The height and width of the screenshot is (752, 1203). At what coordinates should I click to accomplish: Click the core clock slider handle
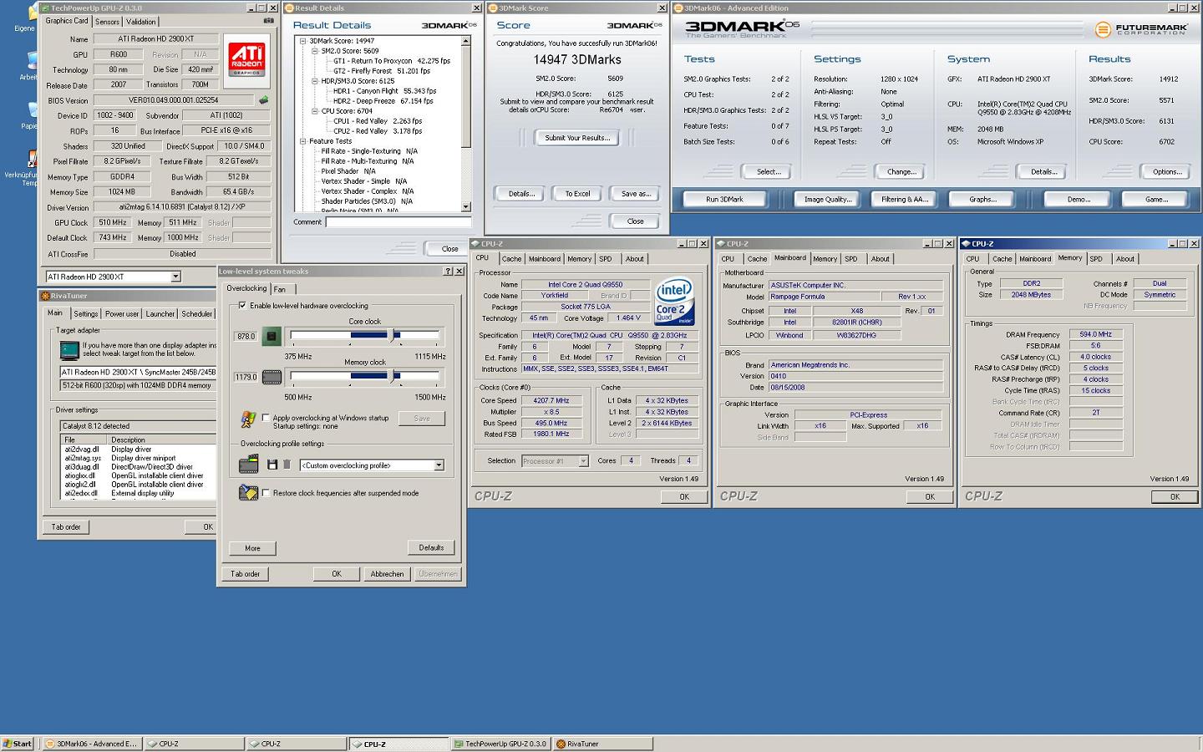click(393, 335)
